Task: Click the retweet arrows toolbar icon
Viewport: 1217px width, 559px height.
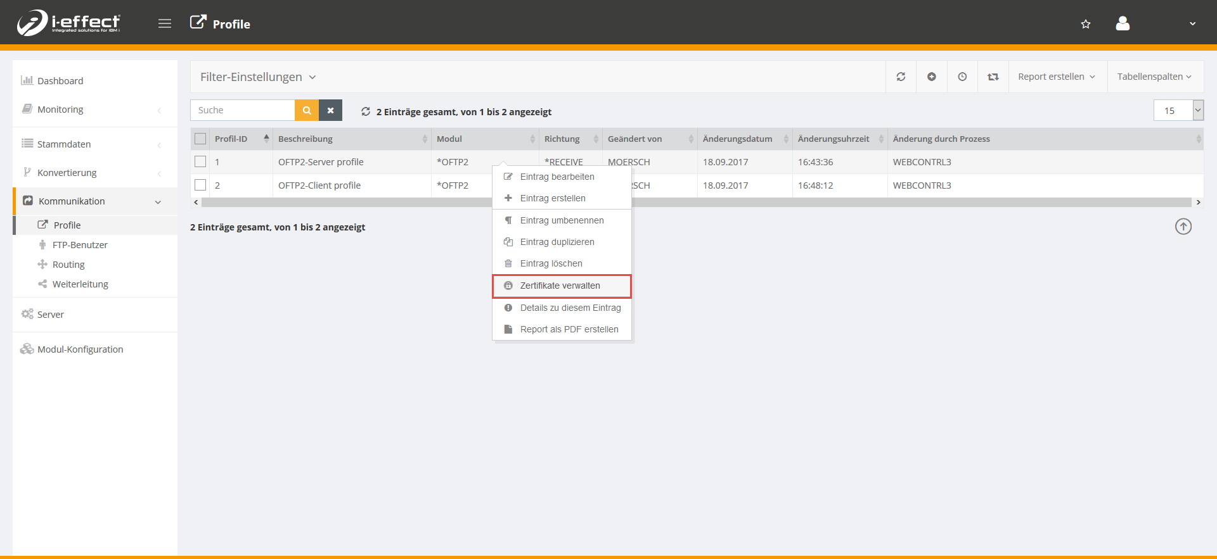Action: coord(993,77)
